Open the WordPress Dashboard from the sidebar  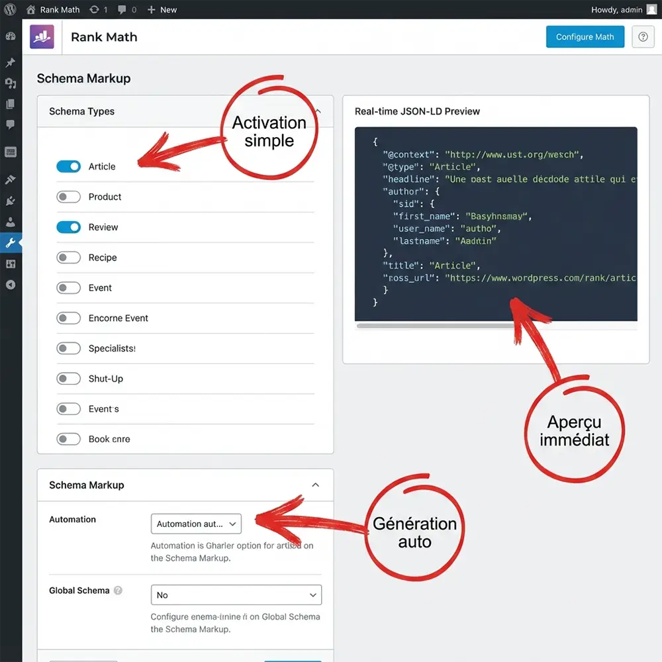pyautogui.click(x=11, y=36)
